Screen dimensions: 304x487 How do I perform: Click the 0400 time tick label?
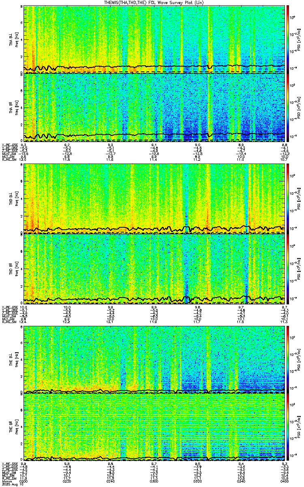[284, 481]
